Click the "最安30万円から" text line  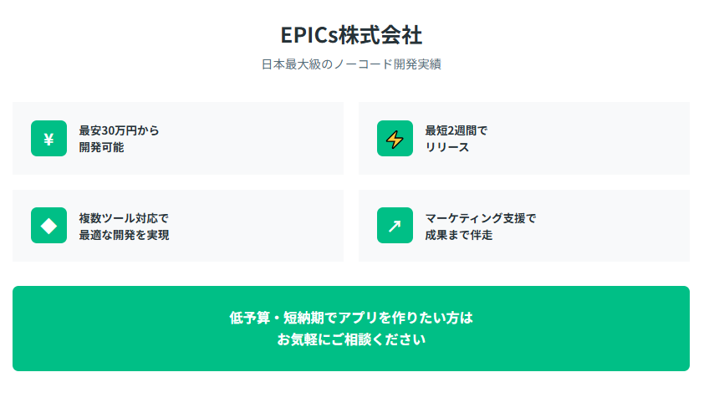[119, 130]
